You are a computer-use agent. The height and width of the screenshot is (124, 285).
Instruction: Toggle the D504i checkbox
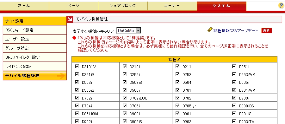pos(177,82)
